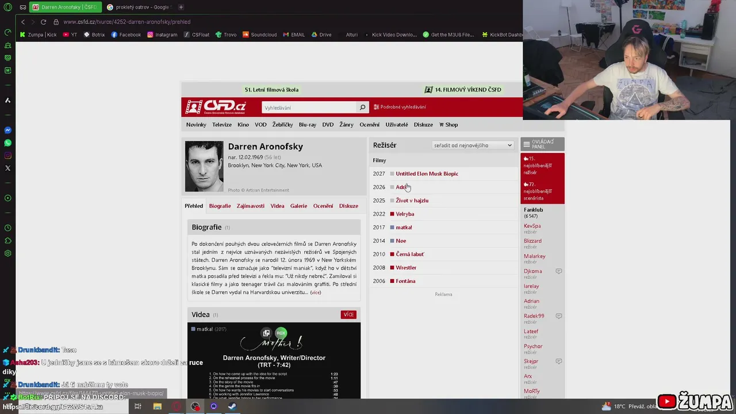The width and height of the screenshot is (736, 414).
Task: Open '14. FILMOVÝ VÍKEND ČSFD' banner
Action: 463,90
